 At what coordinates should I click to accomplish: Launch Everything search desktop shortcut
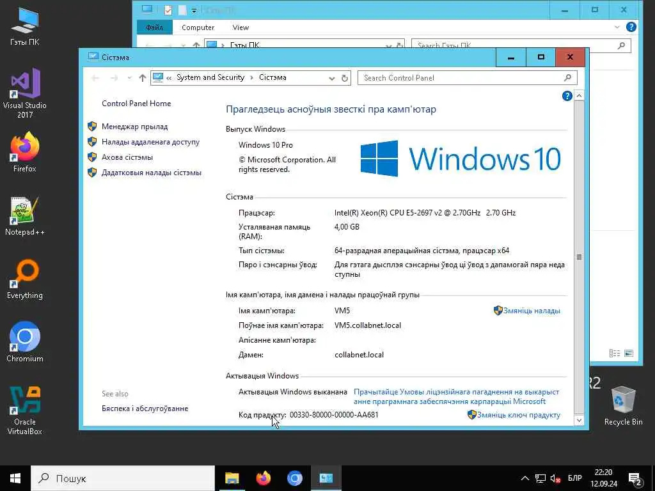pyautogui.click(x=25, y=279)
